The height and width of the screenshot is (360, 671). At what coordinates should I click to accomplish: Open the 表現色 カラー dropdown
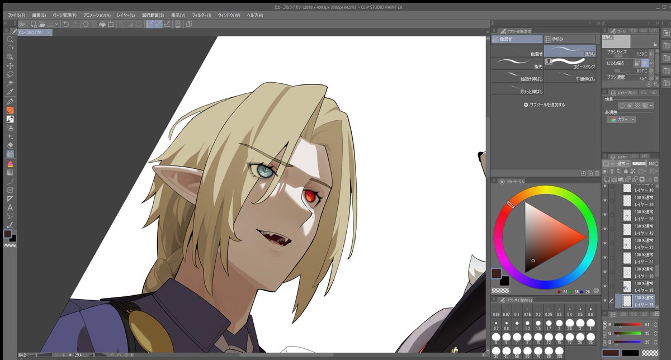point(622,119)
